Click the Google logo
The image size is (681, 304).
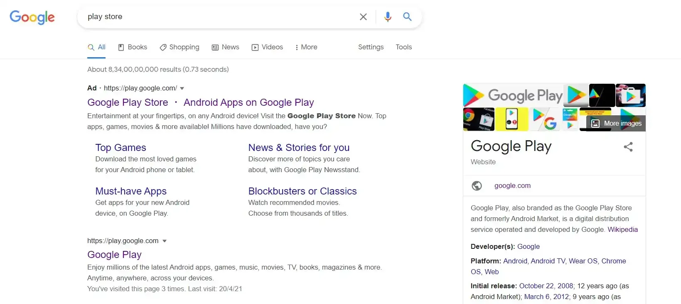[32, 17]
